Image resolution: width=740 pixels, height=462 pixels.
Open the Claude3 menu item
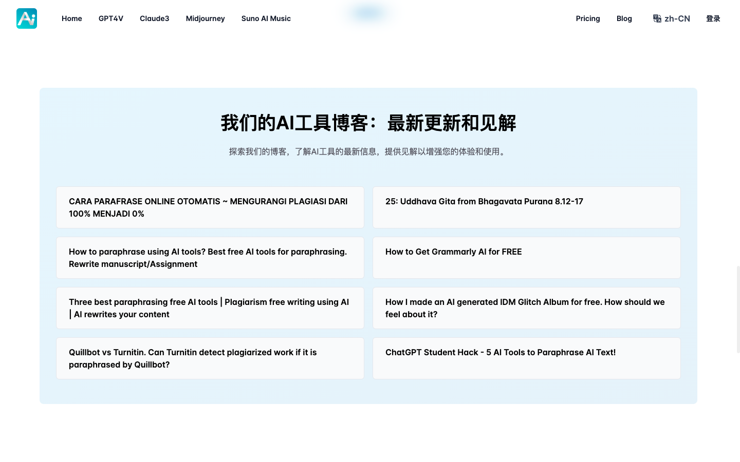tap(155, 18)
